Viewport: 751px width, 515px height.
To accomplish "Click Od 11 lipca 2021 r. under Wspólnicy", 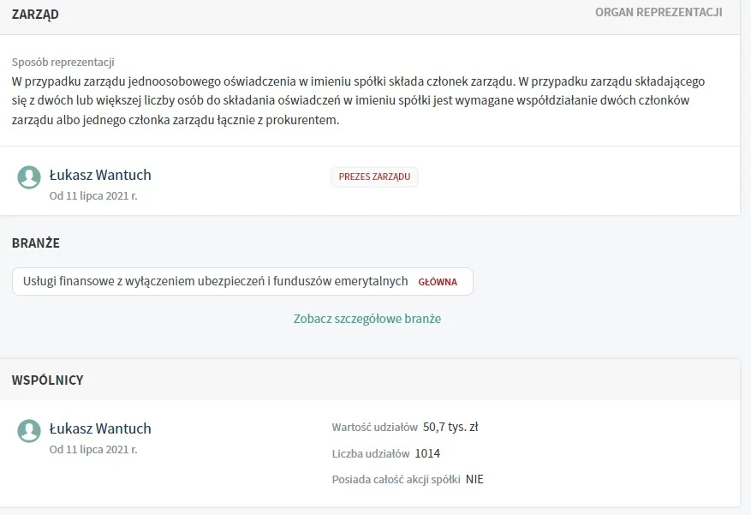I will click(x=93, y=450).
